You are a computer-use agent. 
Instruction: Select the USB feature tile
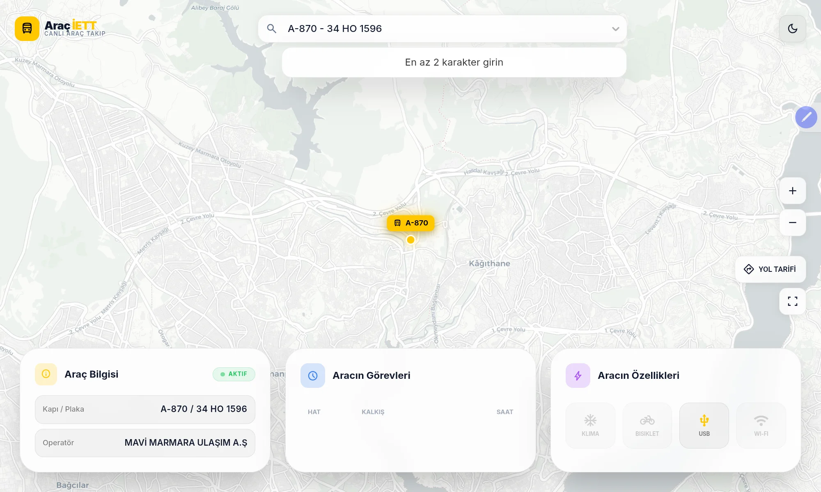click(x=704, y=426)
